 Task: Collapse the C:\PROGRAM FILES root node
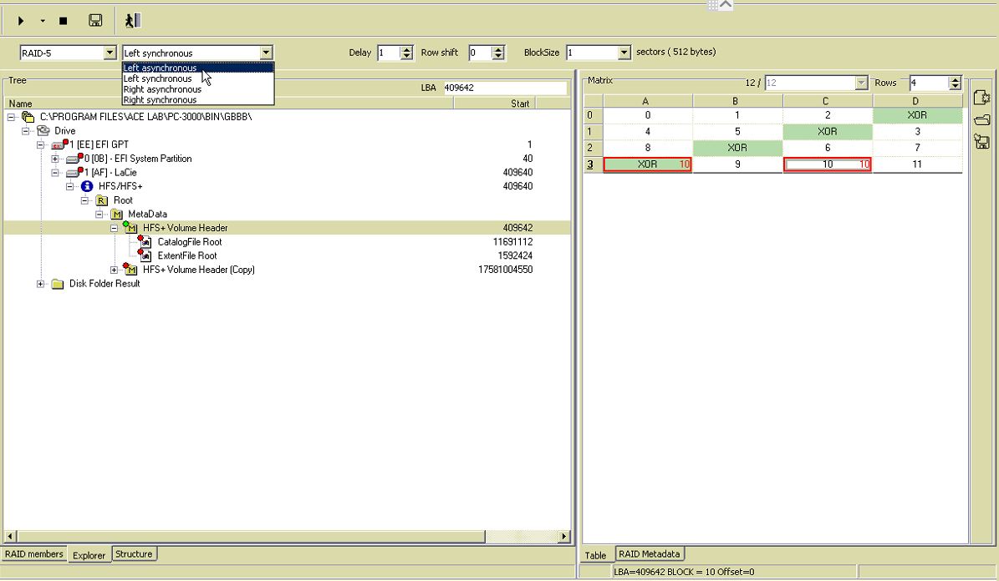[11, 117]
